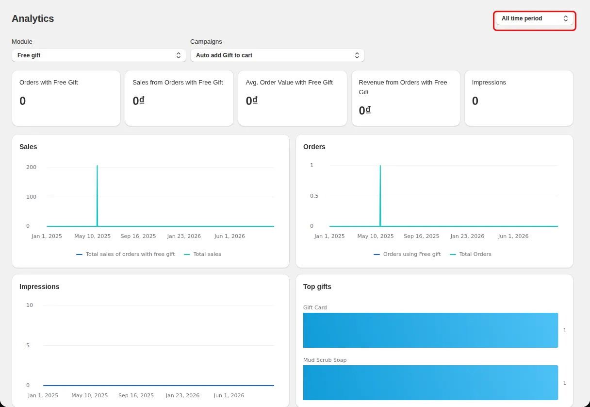
Task: Open the All time period dropdown
Action: click(x=534, y=18)
